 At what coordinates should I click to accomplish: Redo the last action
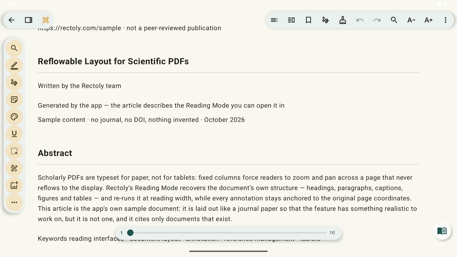(377, 20)
